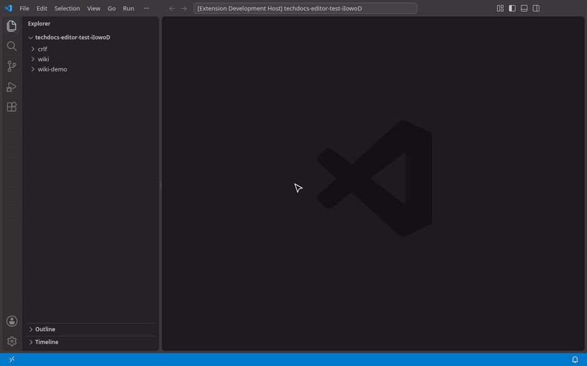
Task: Open the Search view icon
Action: (x=12, y=46)
